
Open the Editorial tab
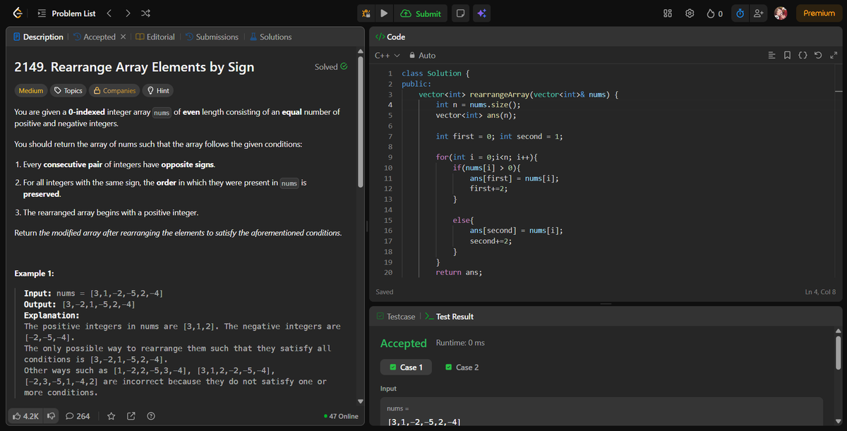(x=155, y=37)
